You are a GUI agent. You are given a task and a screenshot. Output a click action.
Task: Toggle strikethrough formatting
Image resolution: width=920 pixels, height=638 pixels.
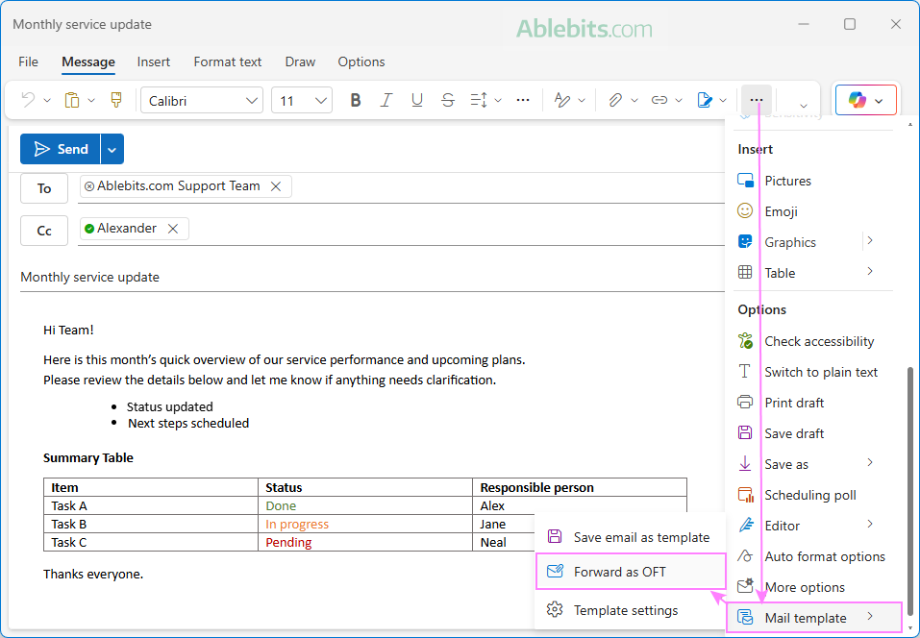[x=447, y=99]
